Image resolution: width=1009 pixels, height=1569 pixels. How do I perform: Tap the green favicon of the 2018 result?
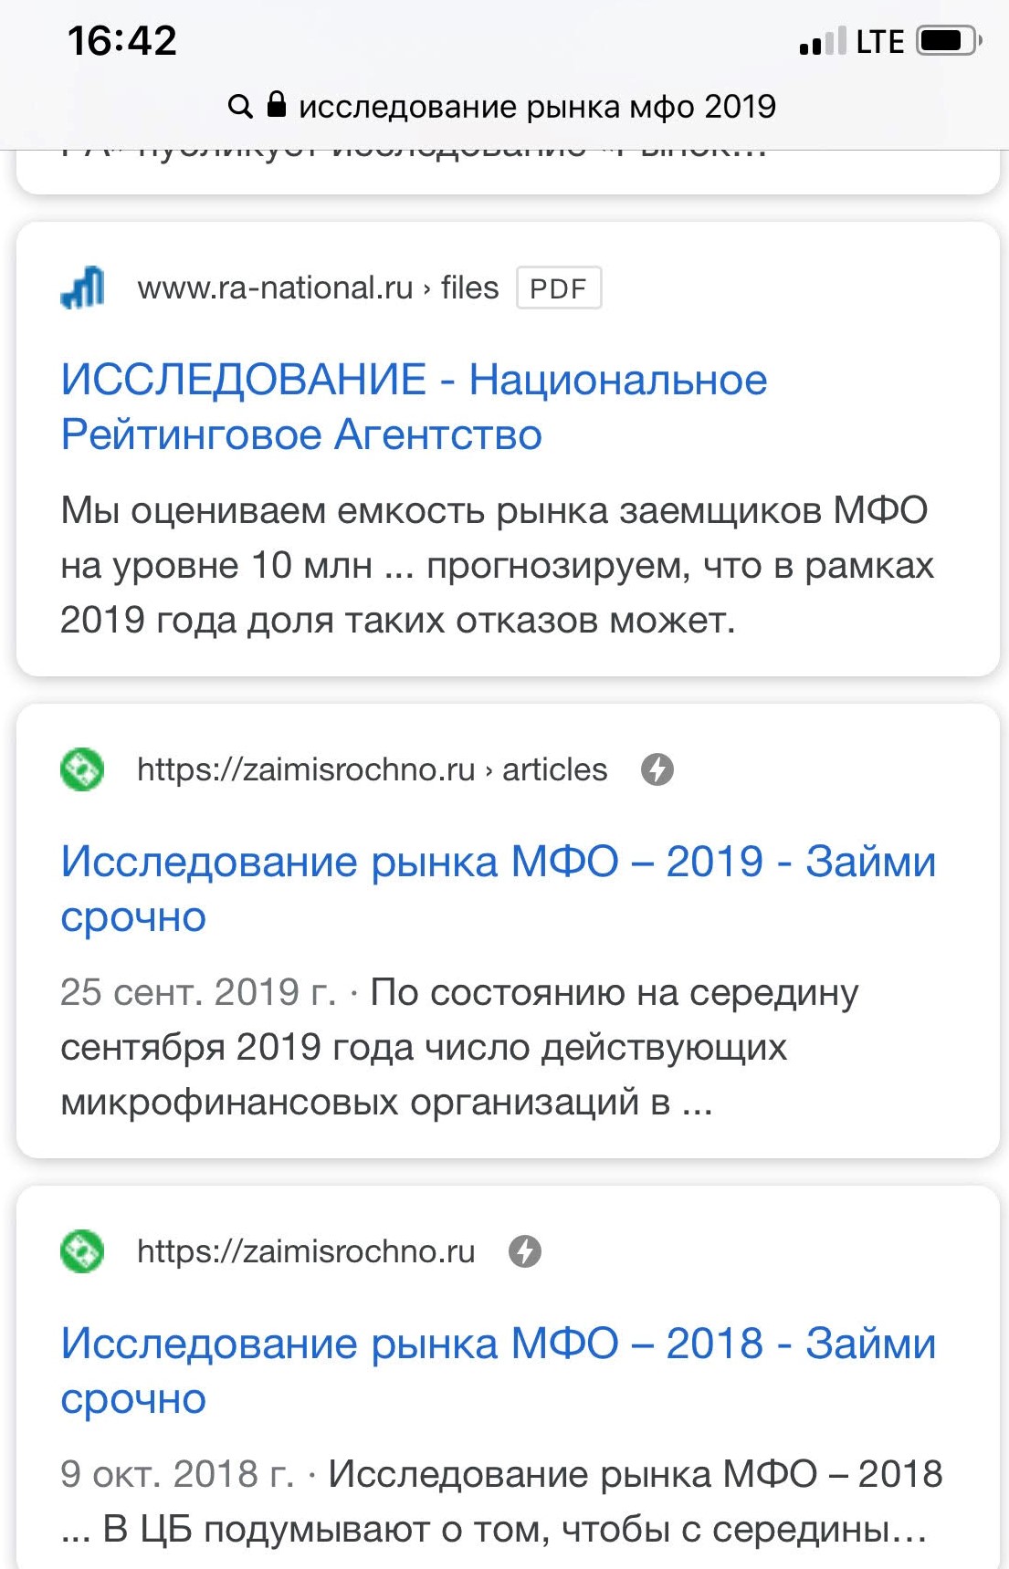click(82, 1251)
